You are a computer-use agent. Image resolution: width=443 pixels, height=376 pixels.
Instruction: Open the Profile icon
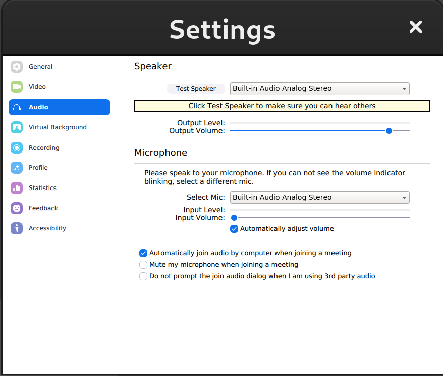click(17, 168)
